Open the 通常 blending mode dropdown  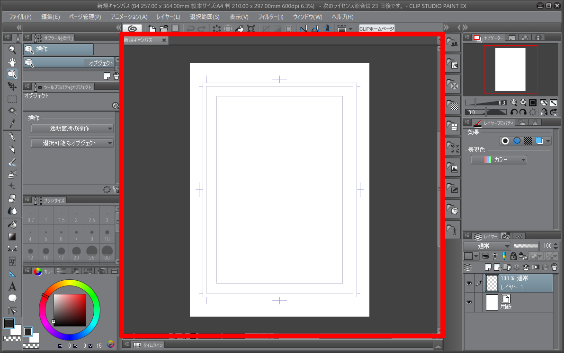coord(487,246)
